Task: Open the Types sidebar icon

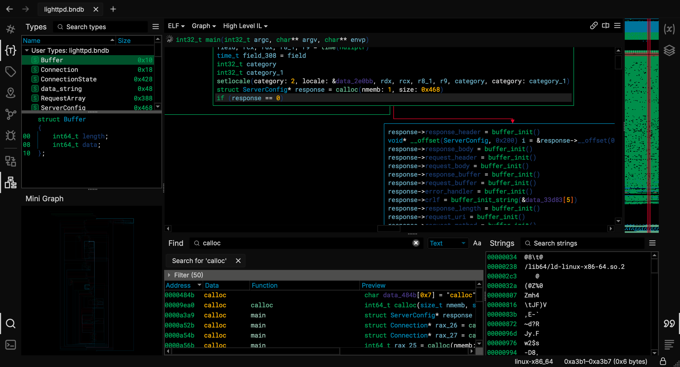Action: click(x=11, y=50)
